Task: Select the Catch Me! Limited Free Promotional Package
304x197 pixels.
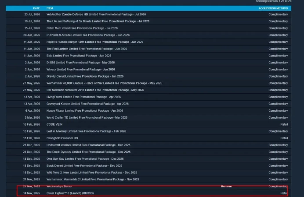Action: tap(82, 28)
